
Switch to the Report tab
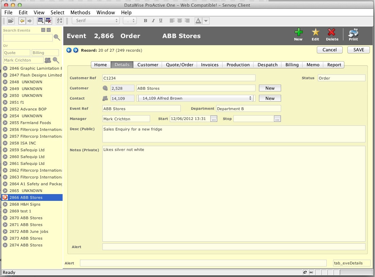point(334,65)
